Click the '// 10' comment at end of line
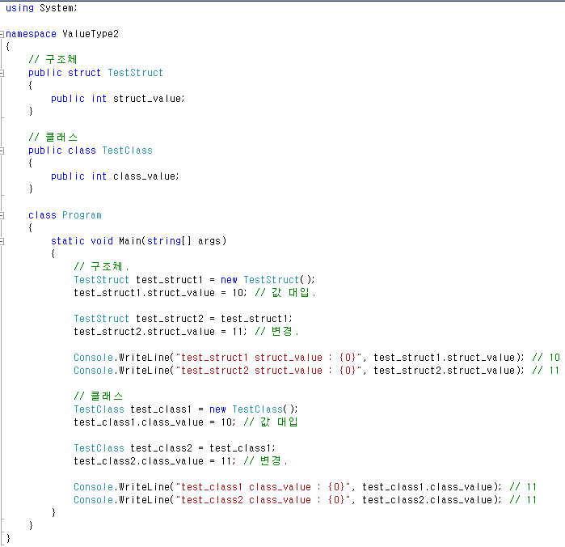 (546, 358)
